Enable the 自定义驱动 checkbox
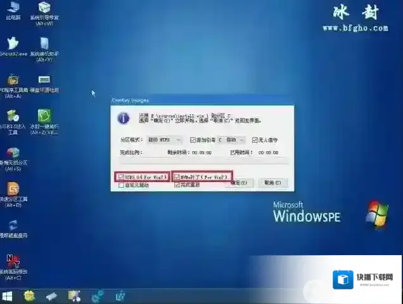The image size is (403, 304). tap(120, 185)
